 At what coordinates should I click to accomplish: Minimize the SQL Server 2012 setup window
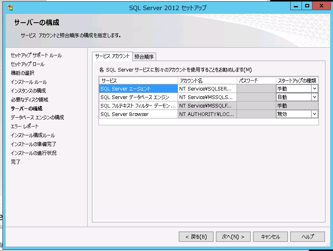(296, 6)
